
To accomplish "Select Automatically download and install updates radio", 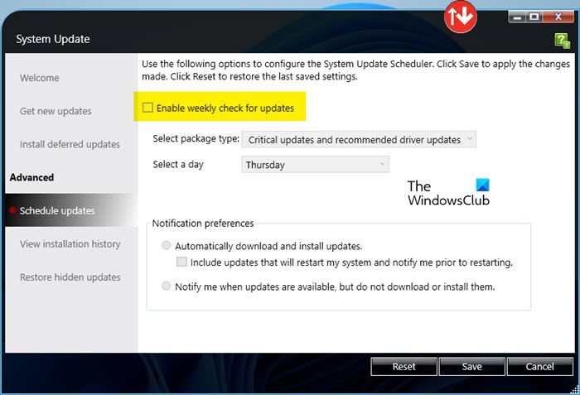I will [166, 246].
